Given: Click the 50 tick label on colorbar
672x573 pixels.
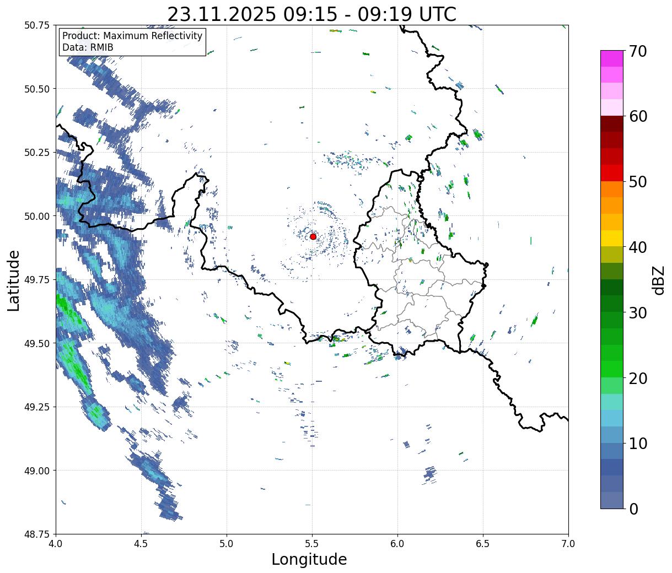Looking at the screenshot, I should click(638, 182).
